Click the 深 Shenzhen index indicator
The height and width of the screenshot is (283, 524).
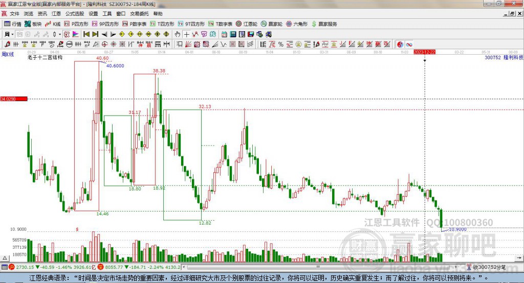(x=101, y=267)
